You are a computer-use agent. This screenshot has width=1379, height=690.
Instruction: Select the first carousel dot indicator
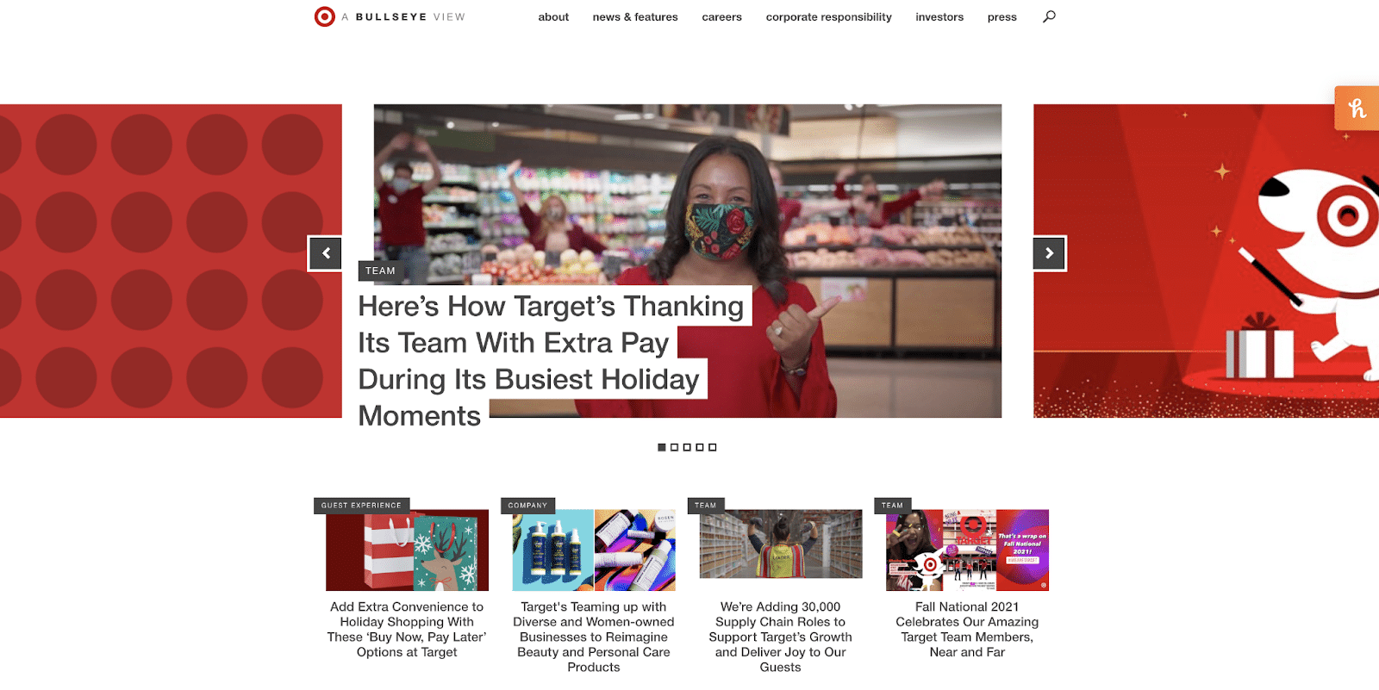[x=662, y=447]
